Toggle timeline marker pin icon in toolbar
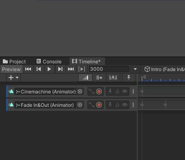185x160 pixels. [129, 78]
